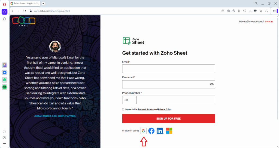Sign in using the LinkedIn icon
The image size is (279, 148).
click(x=160, y=131)
